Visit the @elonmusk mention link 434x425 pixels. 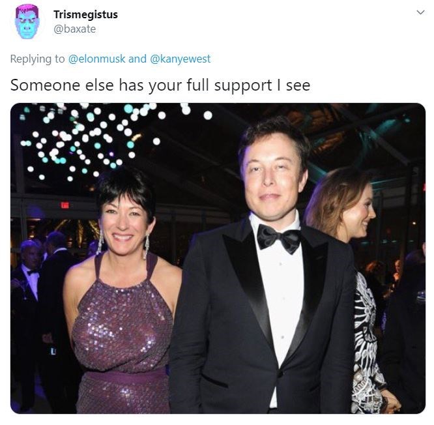coord(96,59)
